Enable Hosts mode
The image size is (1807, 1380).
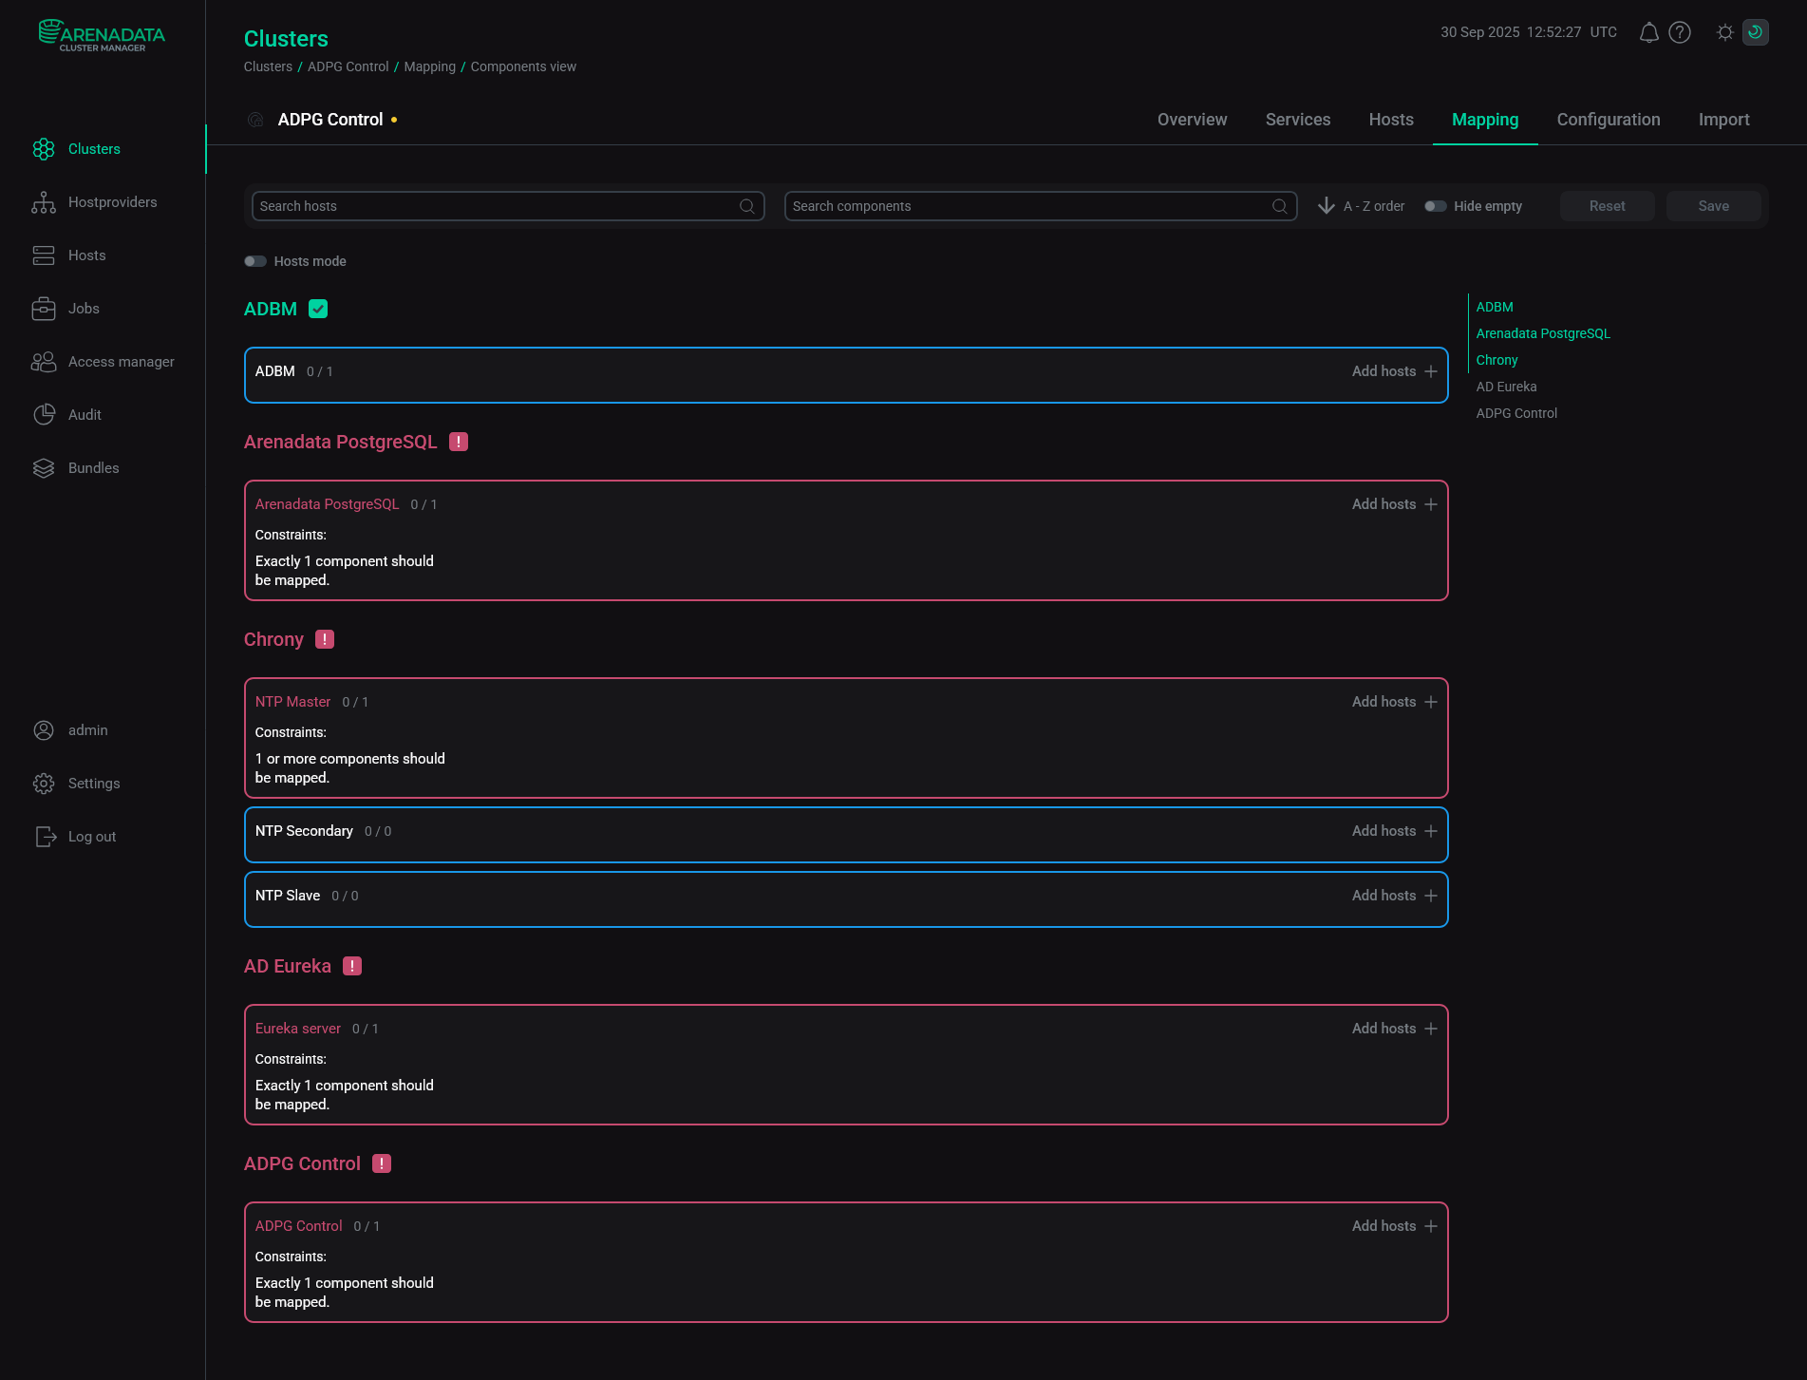[x=254, y=260]
